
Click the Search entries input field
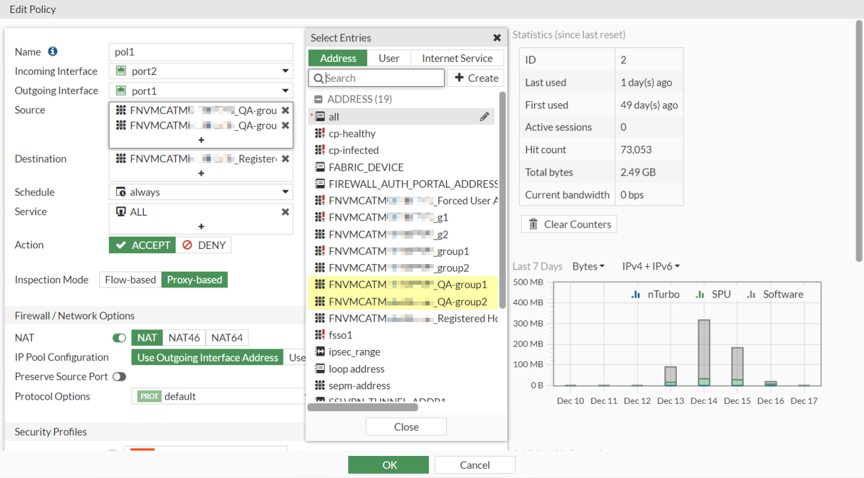(383, 78)
